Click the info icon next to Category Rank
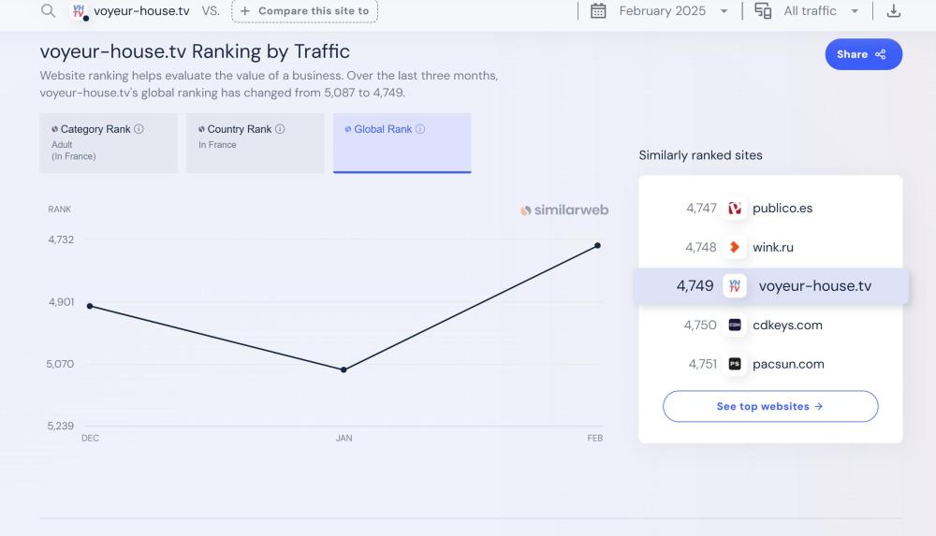 (139, 129)
